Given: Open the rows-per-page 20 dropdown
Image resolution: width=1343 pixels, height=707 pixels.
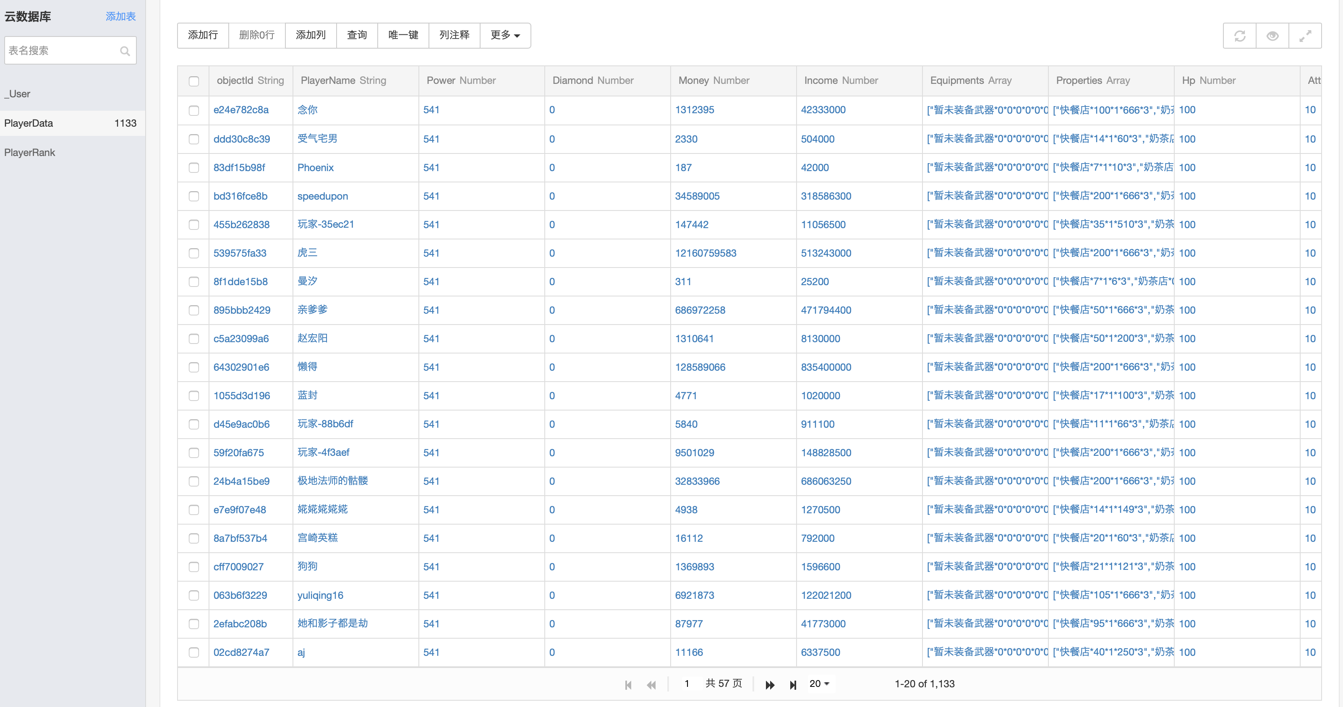Looking at the screenshot, I should (819, 684).
